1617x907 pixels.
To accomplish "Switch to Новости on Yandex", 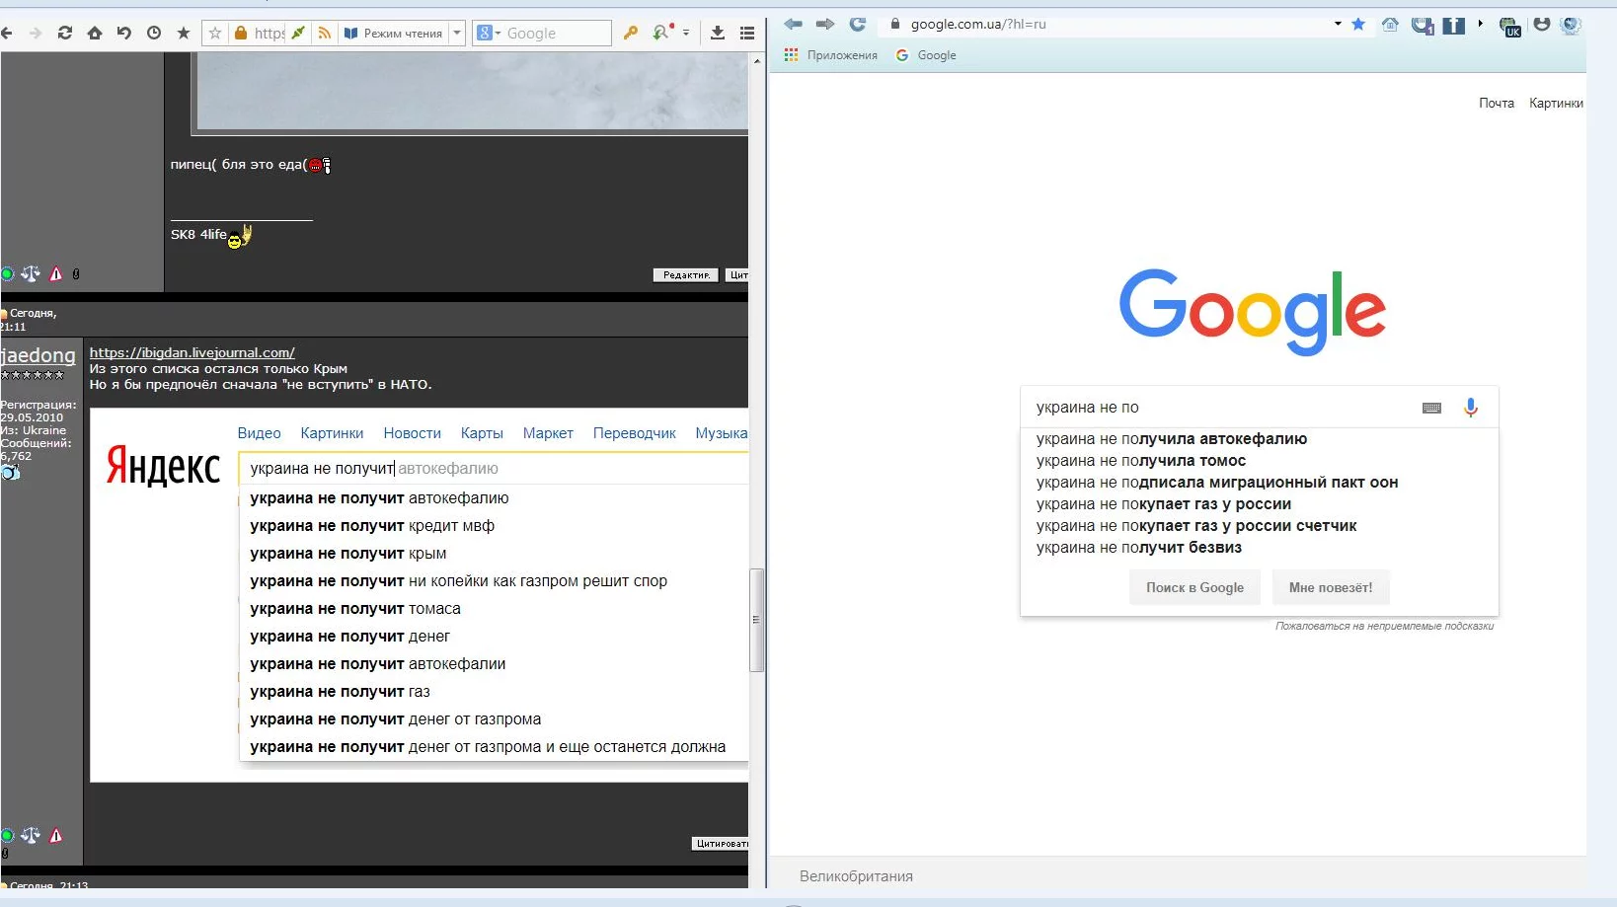I will pos(412,433).
